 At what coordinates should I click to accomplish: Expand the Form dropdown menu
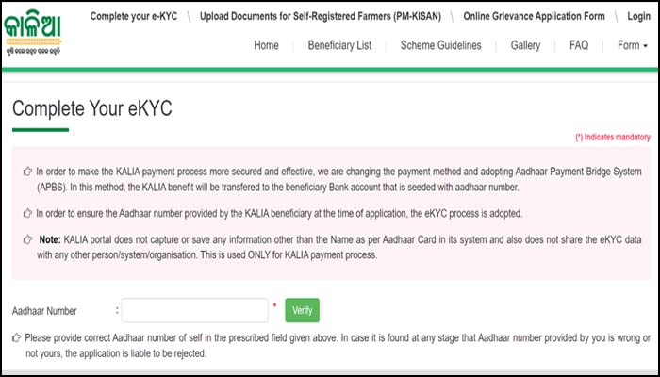click(x=632, y=45)
